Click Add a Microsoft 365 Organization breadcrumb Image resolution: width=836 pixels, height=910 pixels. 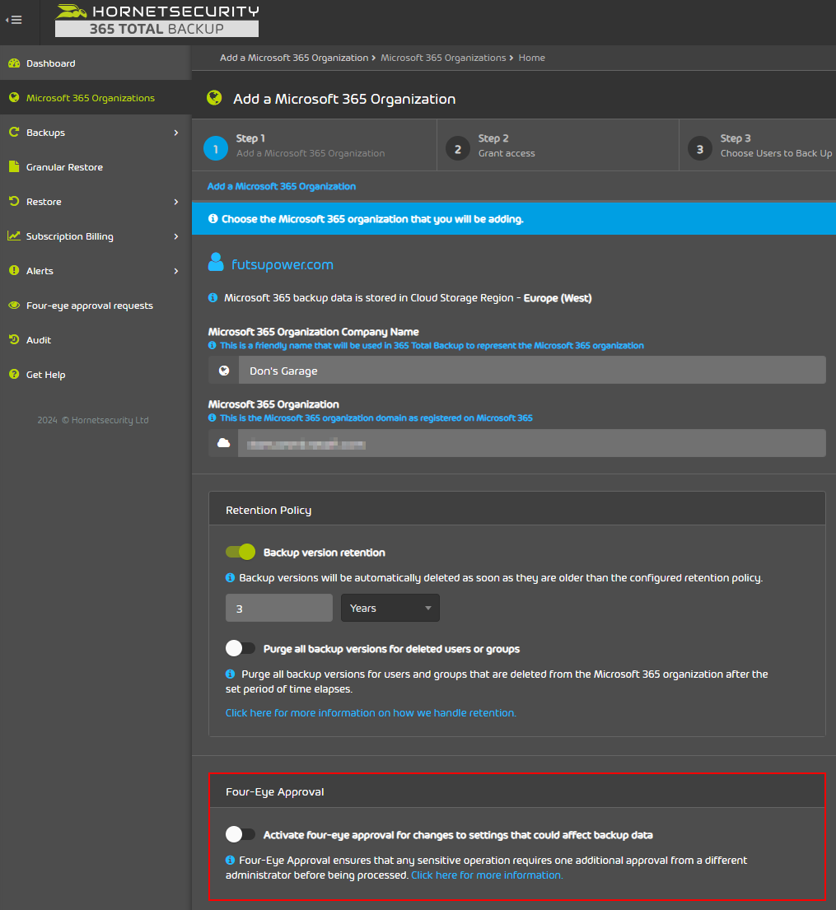(294, 58)
